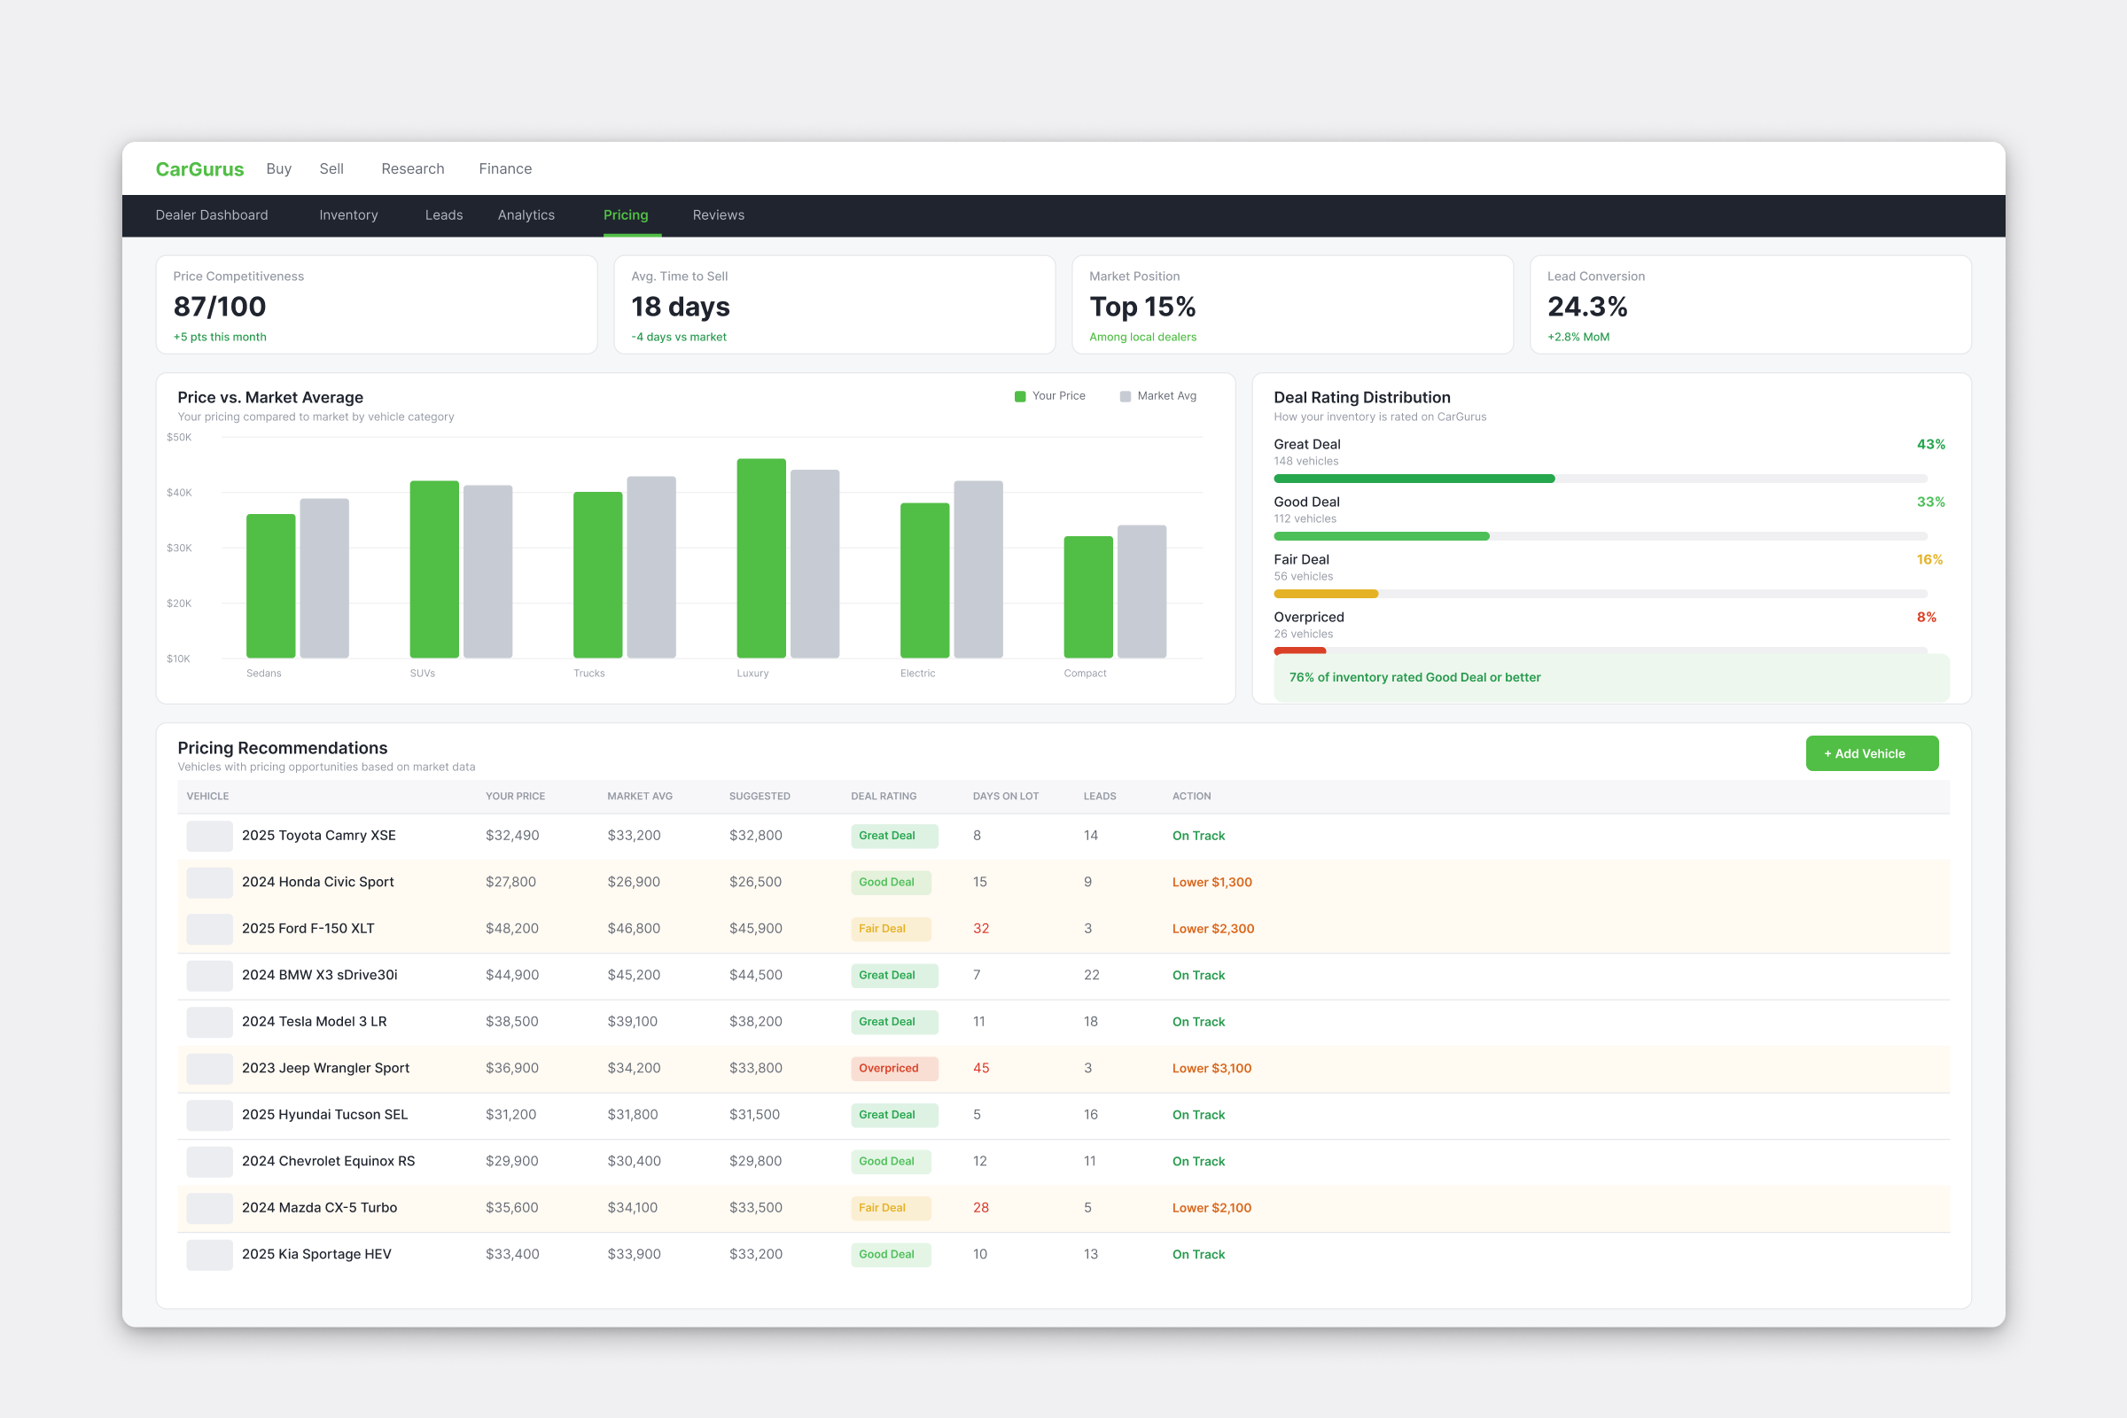Screen dimensions: 2127x1418
Task: Click the Chevrolet Equinox RS thumbnail
Action: [x=210, y=1162]
